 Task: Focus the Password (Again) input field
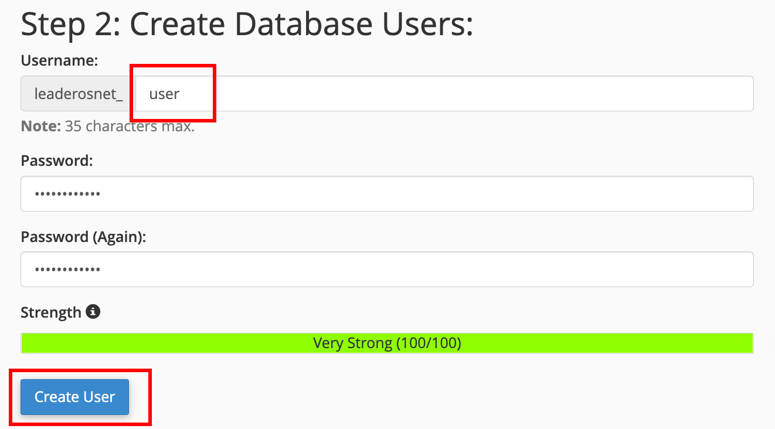click(x=387, y=270)
